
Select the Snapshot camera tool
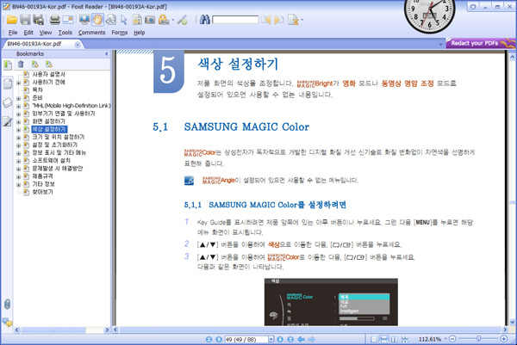150,20
